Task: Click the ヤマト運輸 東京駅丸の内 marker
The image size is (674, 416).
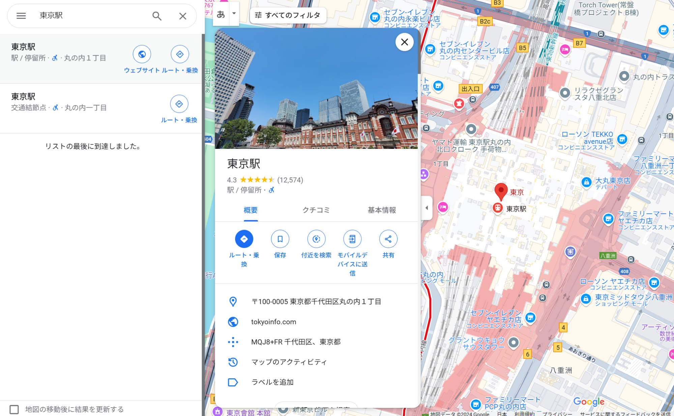Action: tap(471, 129)
